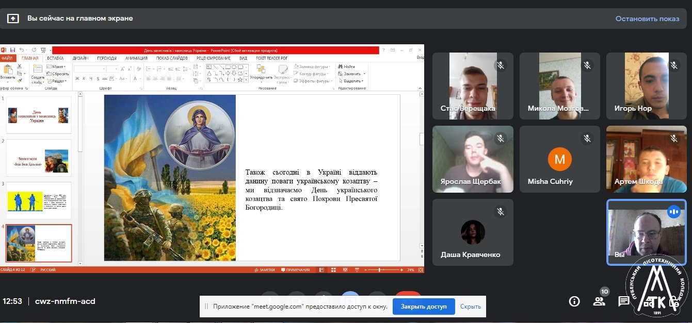This screenshot has height=323, width=692.
Task: Toggle strikethrough abc formatting
Action: (105, 78)
